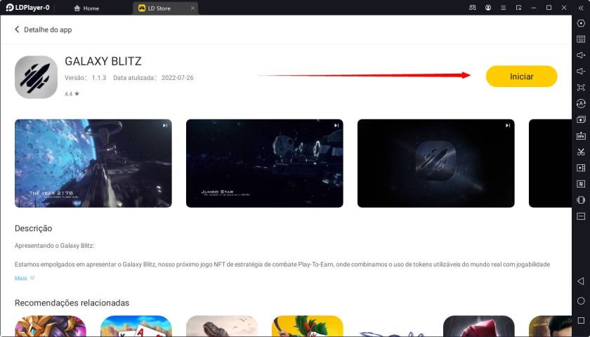The image size is (590, 337).
Task: Click the volume down icon
Action: click(581, 72)
